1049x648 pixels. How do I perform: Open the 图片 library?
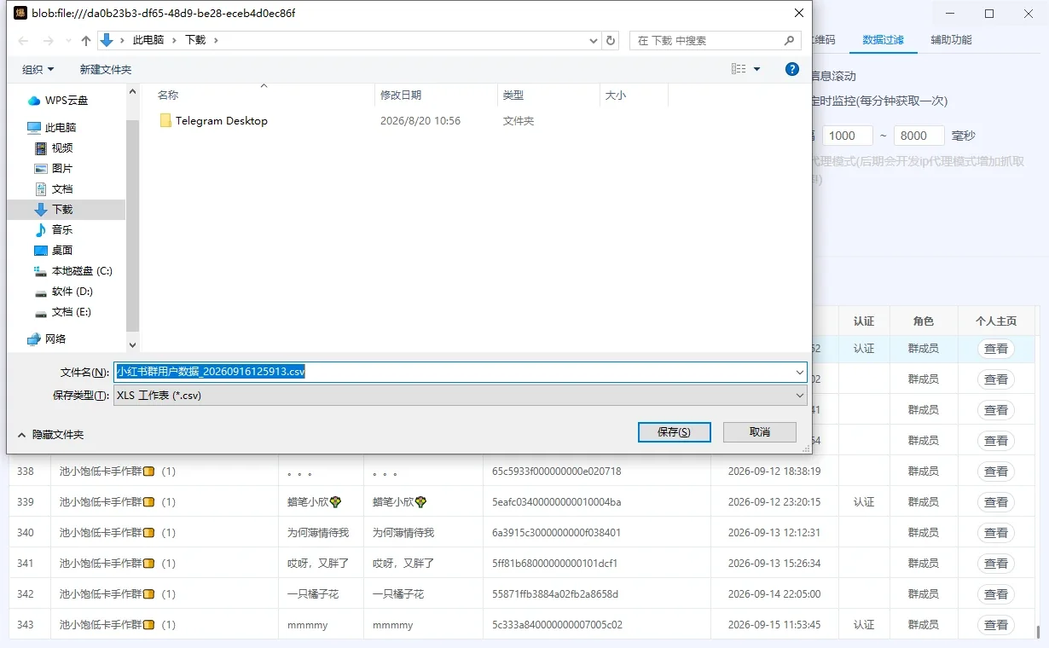(x=54, y=169)
